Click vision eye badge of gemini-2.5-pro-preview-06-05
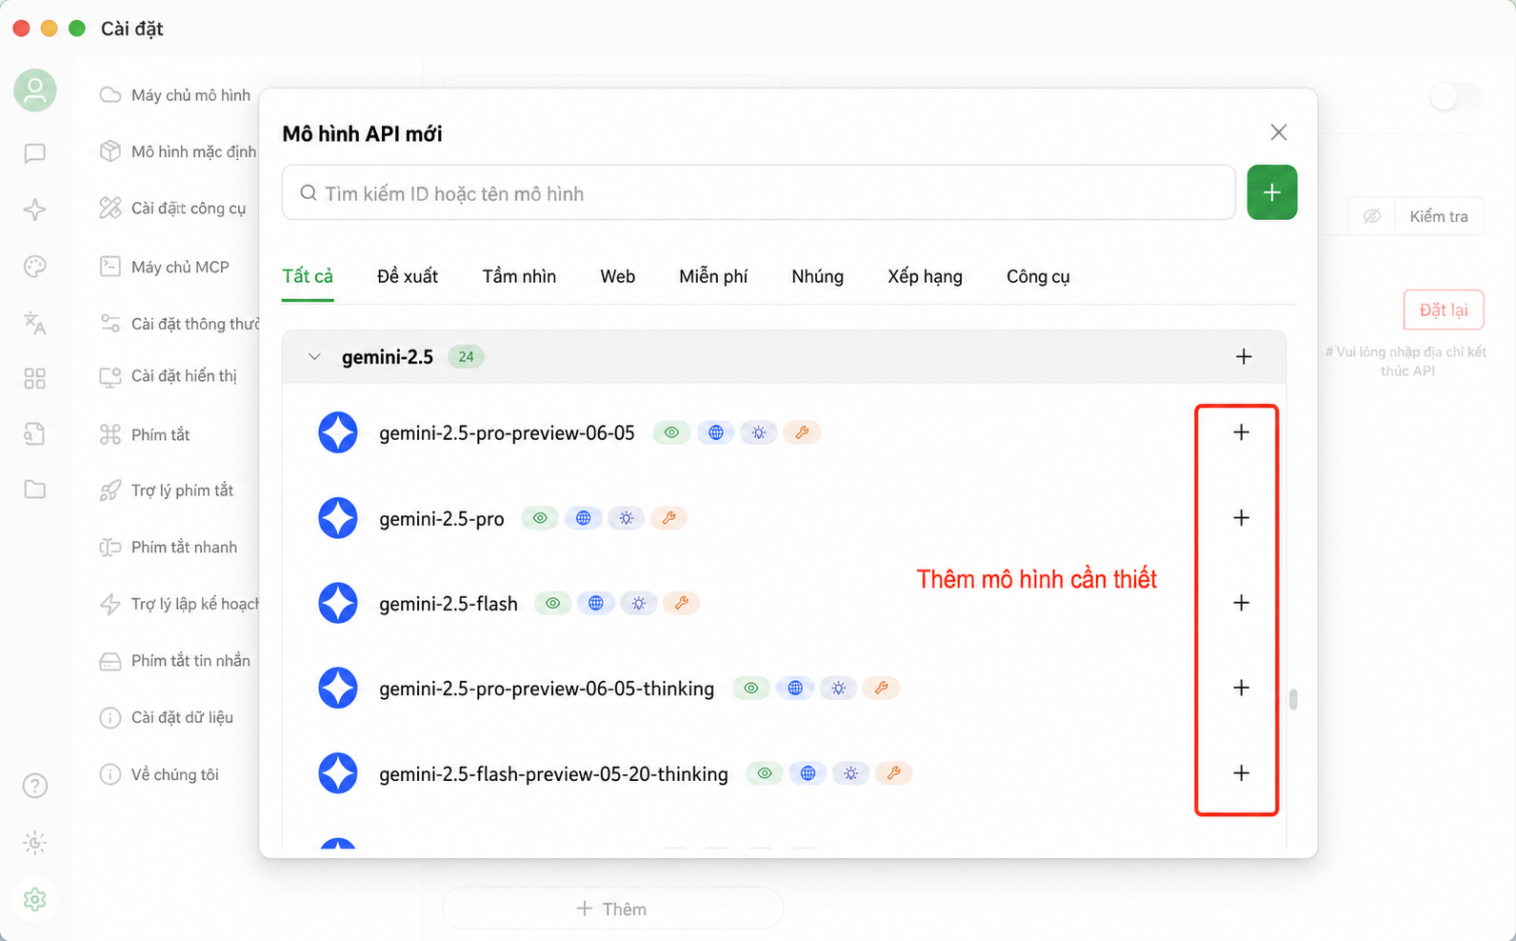 [671, 432]
